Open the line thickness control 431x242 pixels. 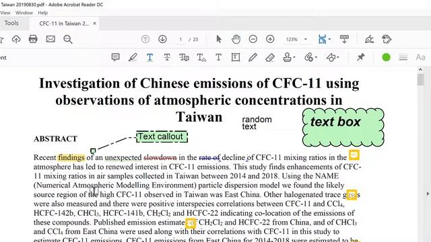pos(403,57)
